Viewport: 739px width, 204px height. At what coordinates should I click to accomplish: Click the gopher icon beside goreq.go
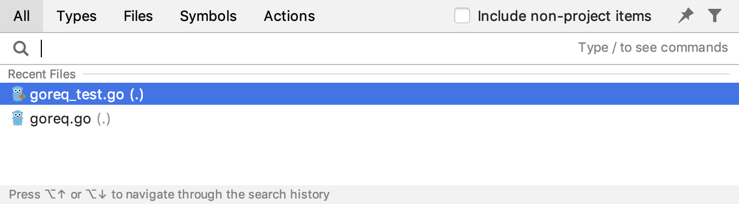[x=18, y=119]
